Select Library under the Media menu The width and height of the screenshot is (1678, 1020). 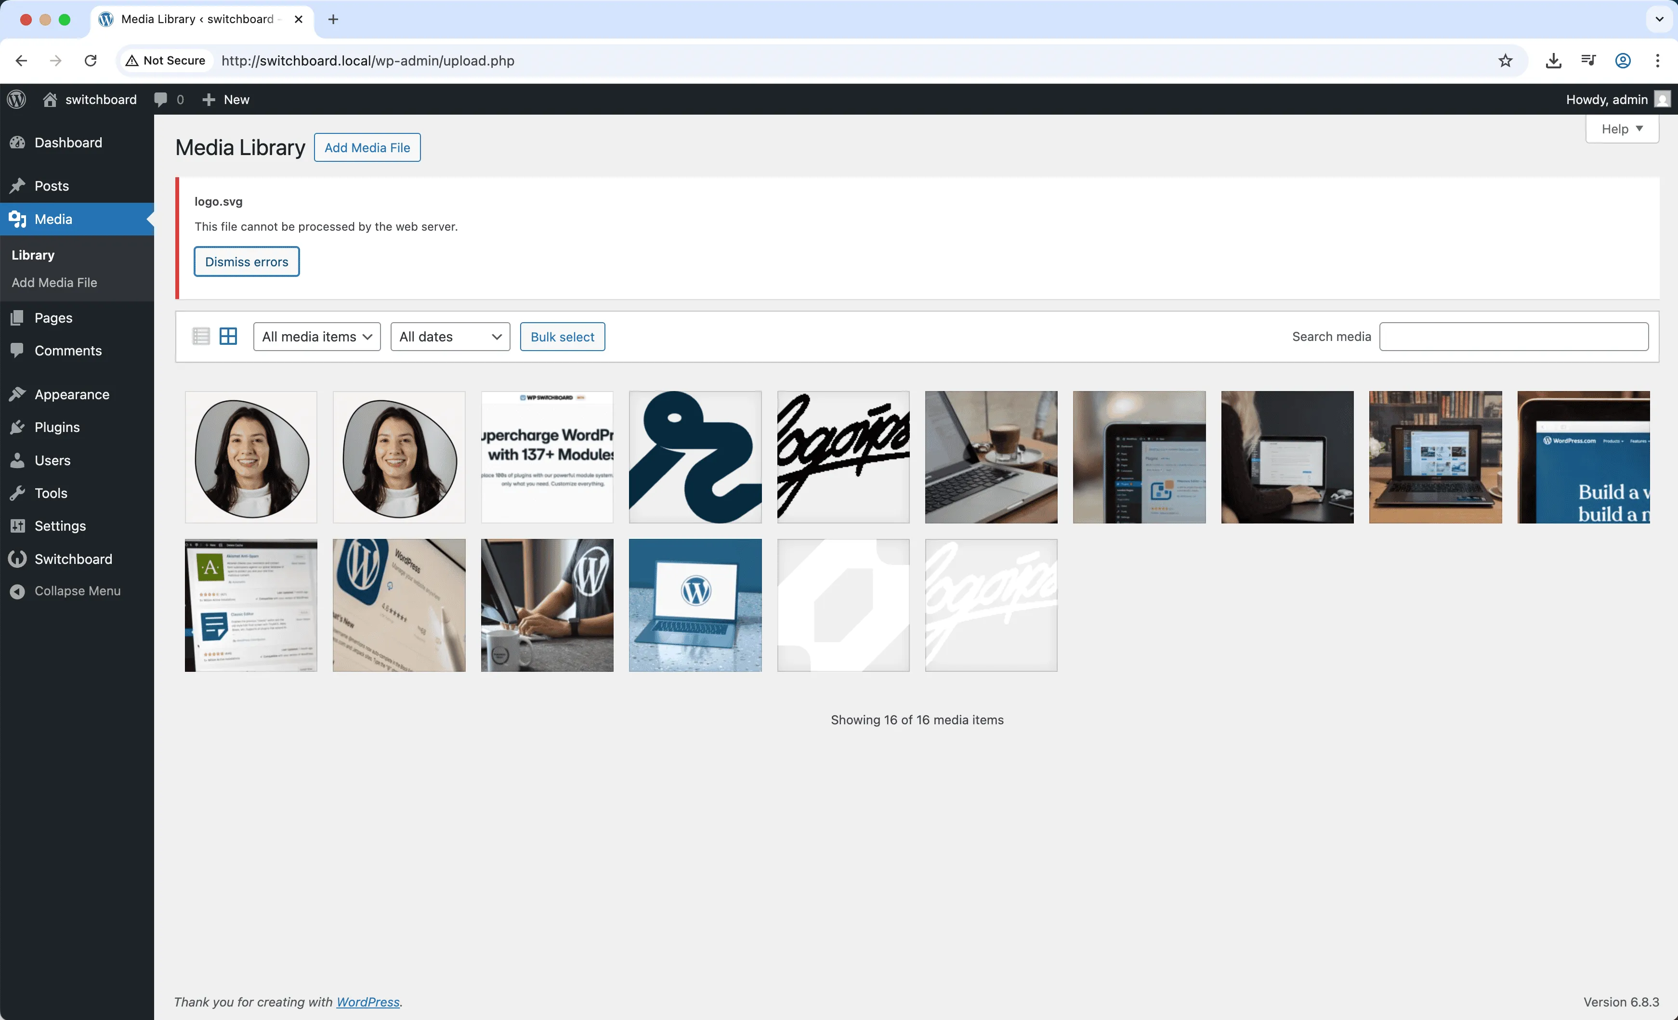click(x=33, y=255)
